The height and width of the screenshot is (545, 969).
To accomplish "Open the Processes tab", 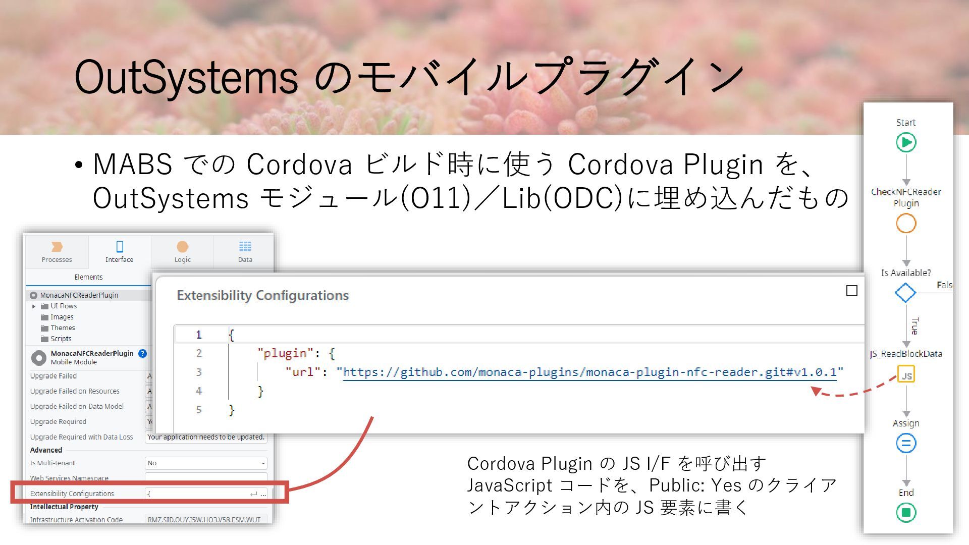I will tap(57, 252).
